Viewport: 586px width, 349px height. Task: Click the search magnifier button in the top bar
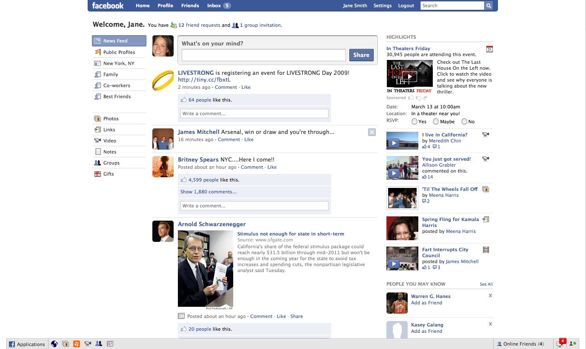pyautogui.click(x=489, y=6)
